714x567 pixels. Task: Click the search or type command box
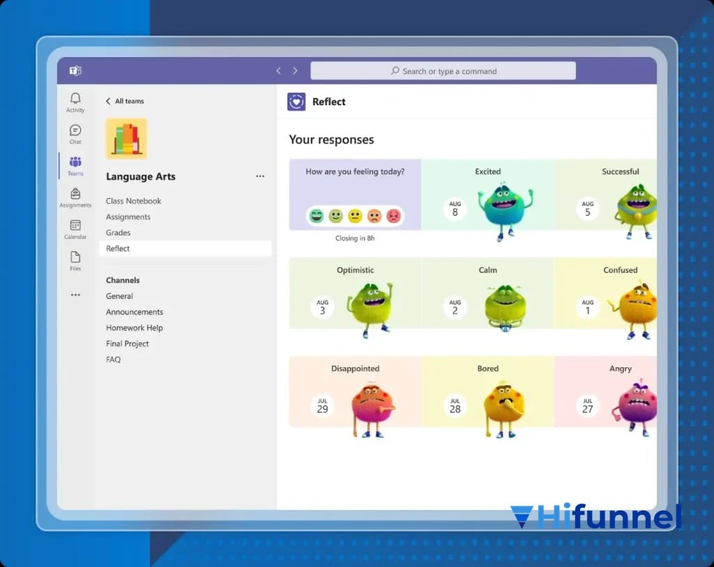click(x=443, y=71)
